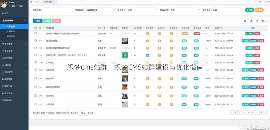Close the 文章内容 tab

[54, 2]
